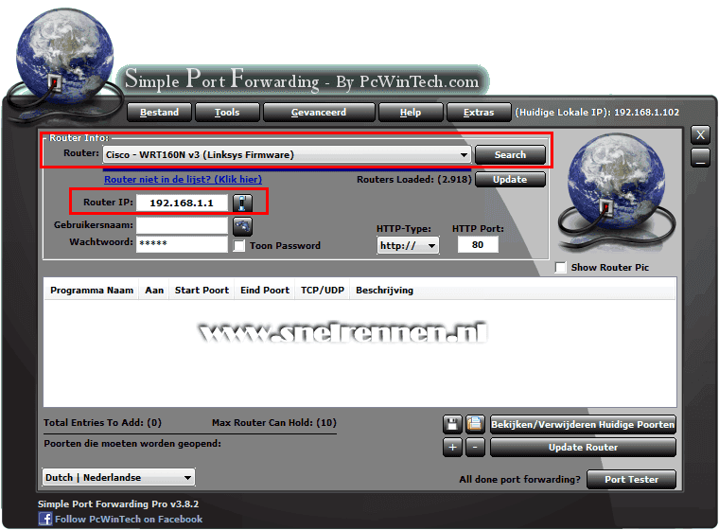Screen dimensions: 719x530
Task: Click 'Max Router Can Hold: (10)' text
Action: click(x=274, y=423)
